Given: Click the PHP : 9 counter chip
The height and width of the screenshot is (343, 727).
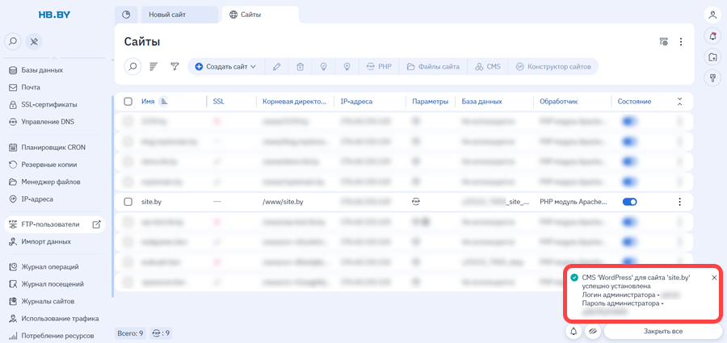Looking at the screenshot, I should click(162, 333).
